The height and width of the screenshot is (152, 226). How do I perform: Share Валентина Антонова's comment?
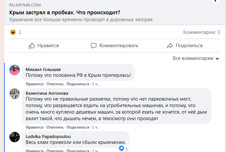[78, 127]
